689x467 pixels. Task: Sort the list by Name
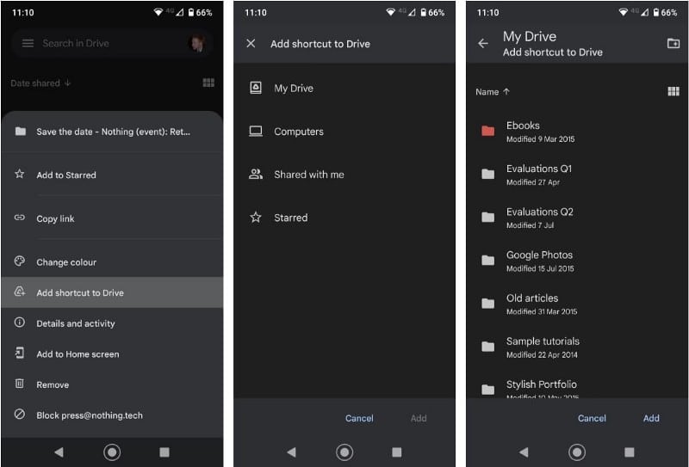493,91
